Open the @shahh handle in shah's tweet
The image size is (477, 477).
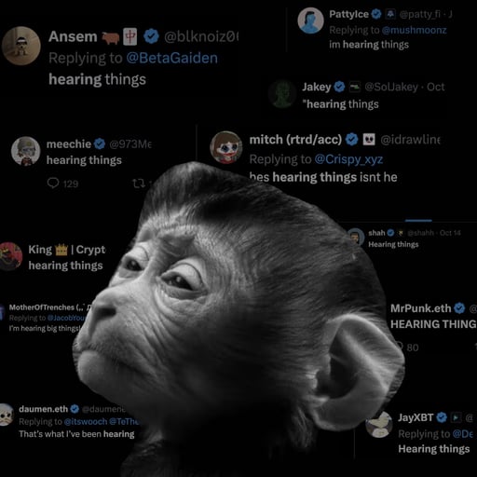(420, 233)
